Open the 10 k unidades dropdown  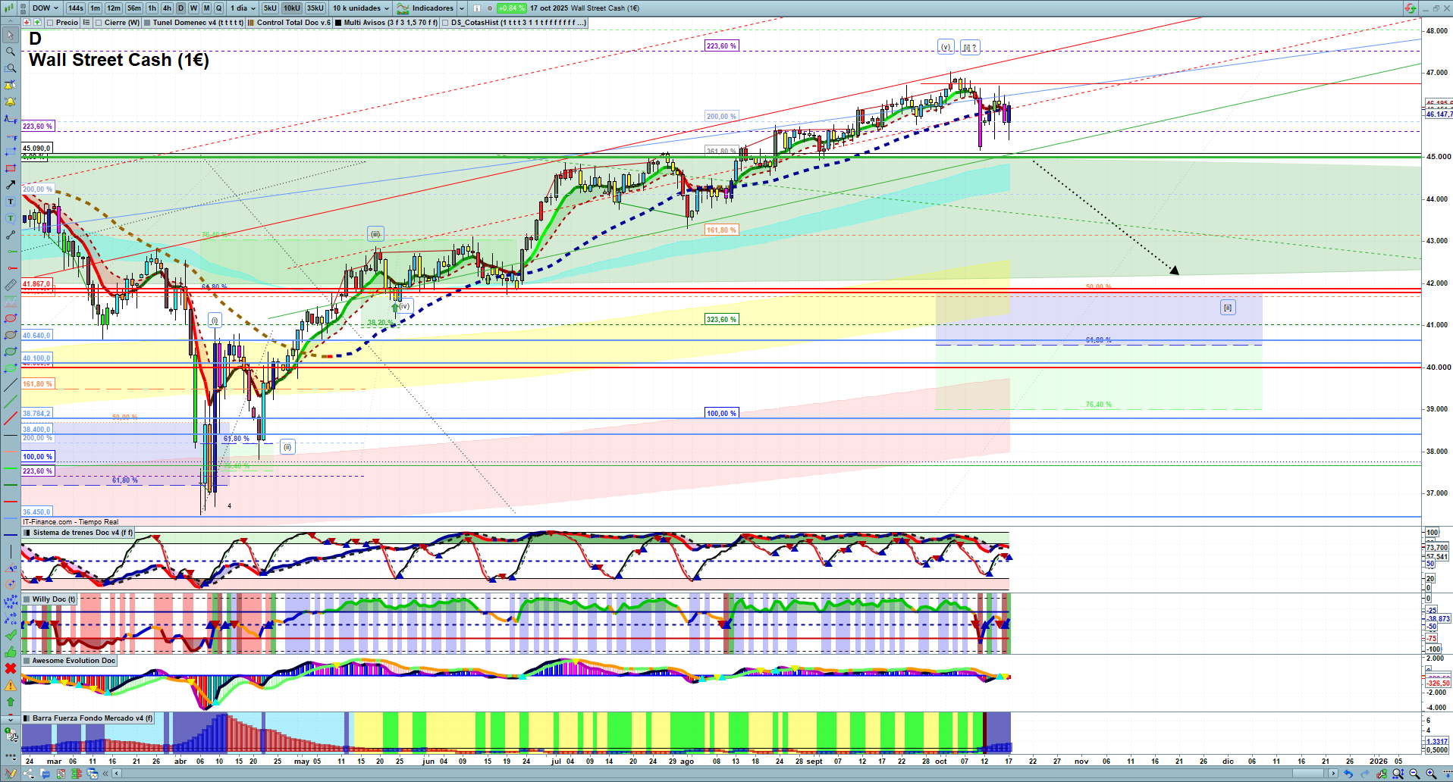pyautogui.click(x=360, y=8)
